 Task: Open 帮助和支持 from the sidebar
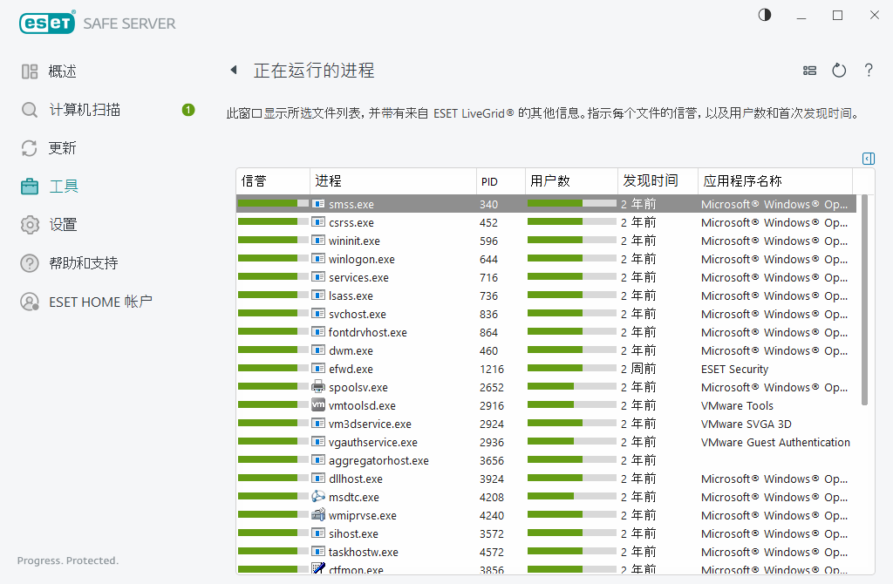click(83, 263)
